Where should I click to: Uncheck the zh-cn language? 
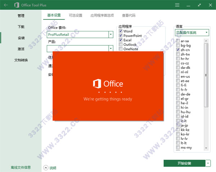178,49
